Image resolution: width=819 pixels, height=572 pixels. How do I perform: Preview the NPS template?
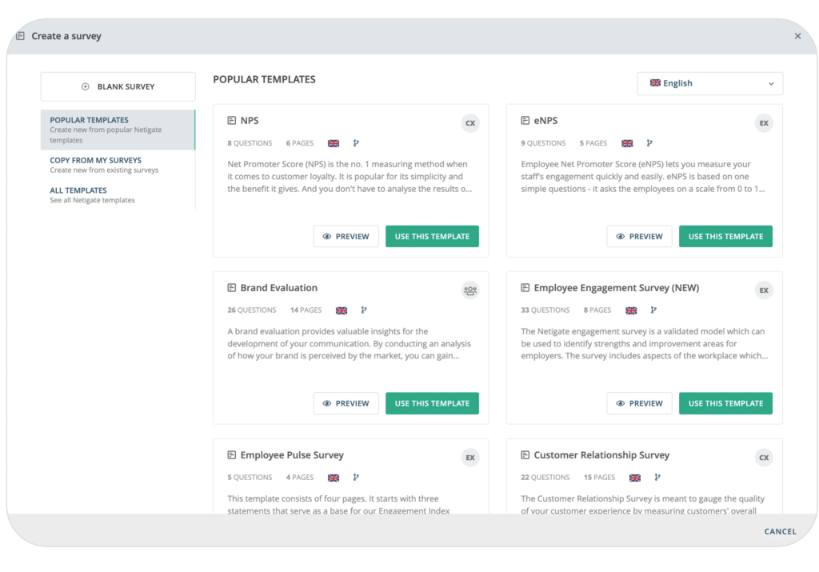pyautogui.click(x=346, y=237)
